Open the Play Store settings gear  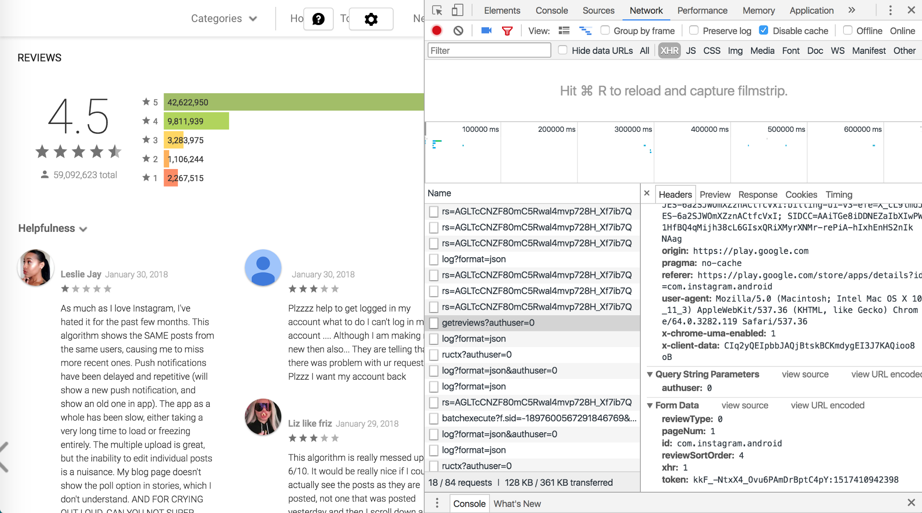click(x=371, y=19)
